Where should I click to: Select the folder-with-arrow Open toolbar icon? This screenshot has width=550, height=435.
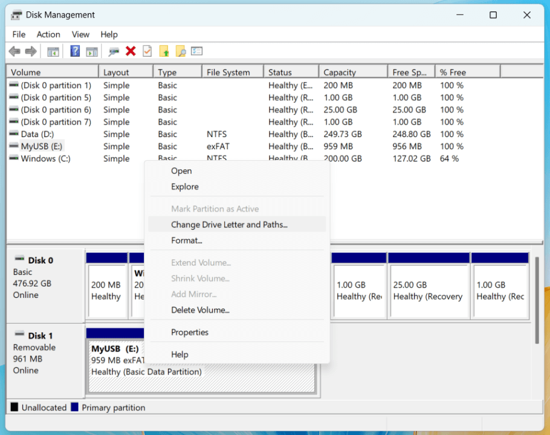click(164, 51)
